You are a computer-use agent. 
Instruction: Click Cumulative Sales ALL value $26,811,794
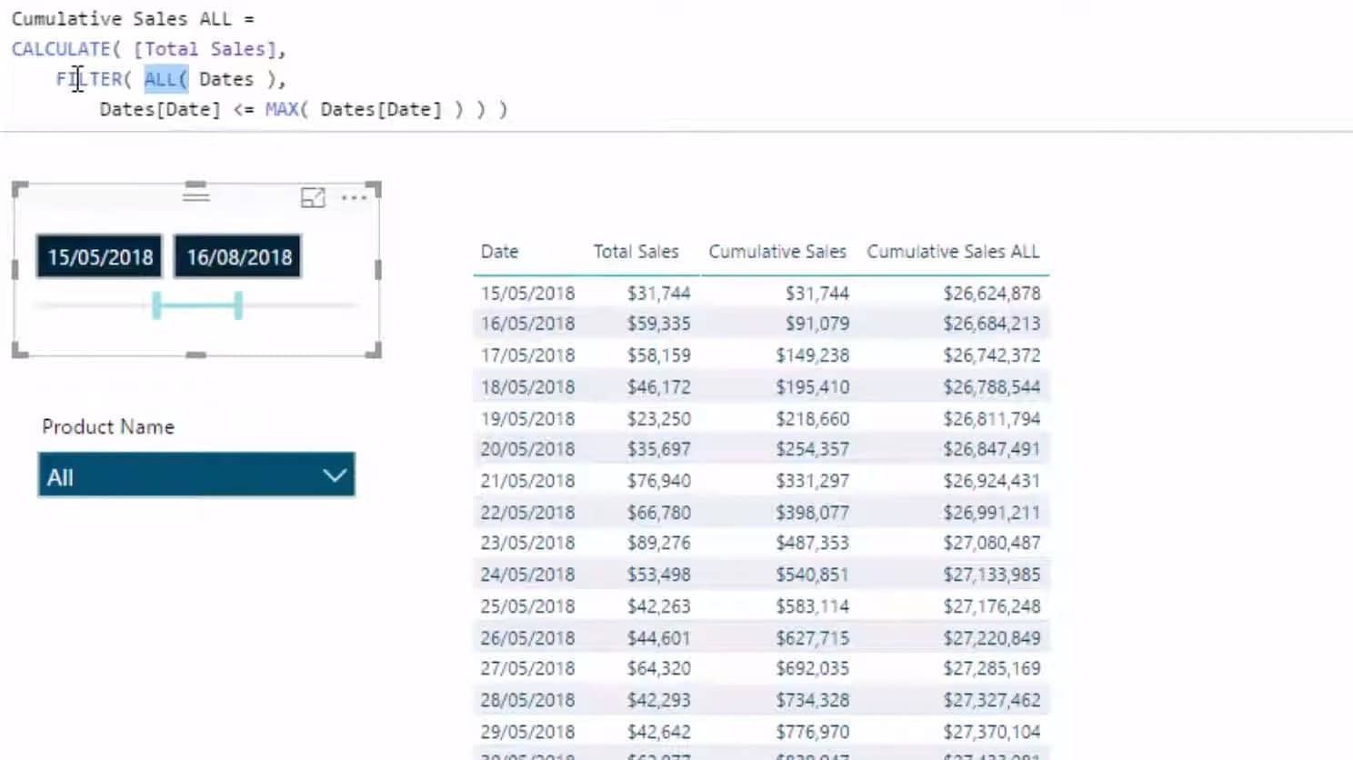click(x=991, y=419)
